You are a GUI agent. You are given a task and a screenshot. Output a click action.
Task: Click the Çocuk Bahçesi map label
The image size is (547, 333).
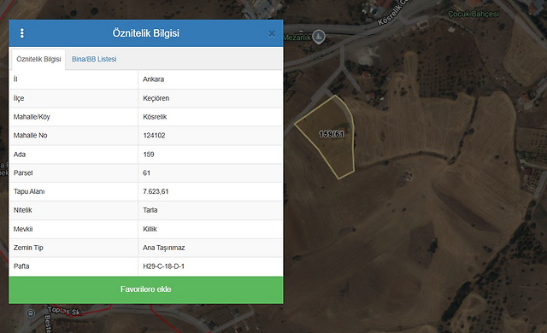pyautogui.click(x=473, y=14)
